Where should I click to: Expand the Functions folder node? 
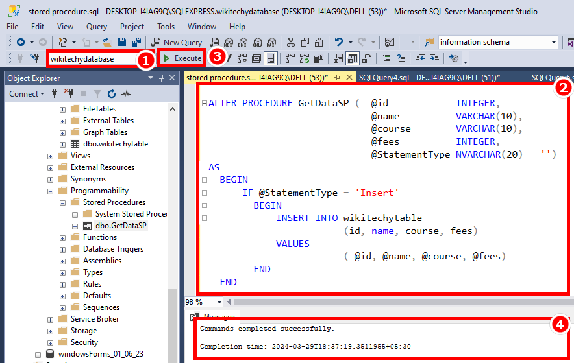pyautogui.click(x=63, y=237)
